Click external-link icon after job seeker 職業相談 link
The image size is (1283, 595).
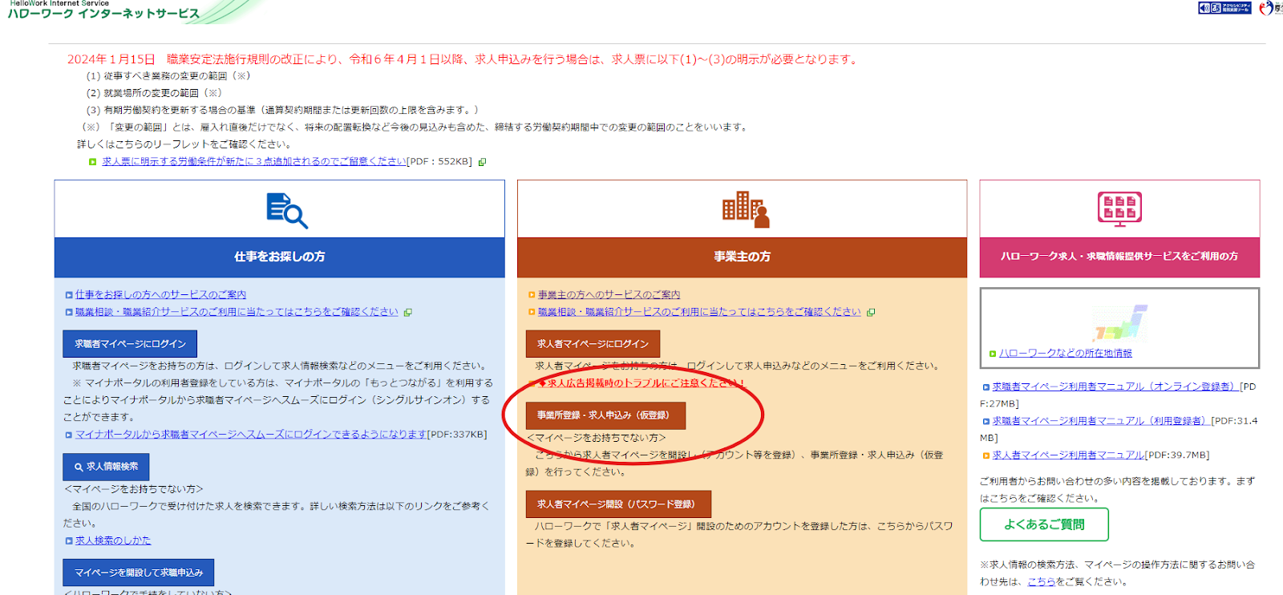point(407,313)
